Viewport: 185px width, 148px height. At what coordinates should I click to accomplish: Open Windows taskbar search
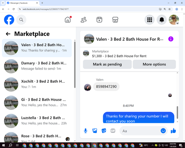point(10,145)
